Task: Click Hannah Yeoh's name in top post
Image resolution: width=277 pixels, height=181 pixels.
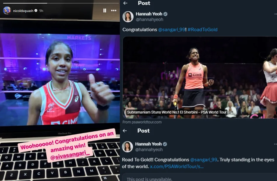Action: pos(149,14)
